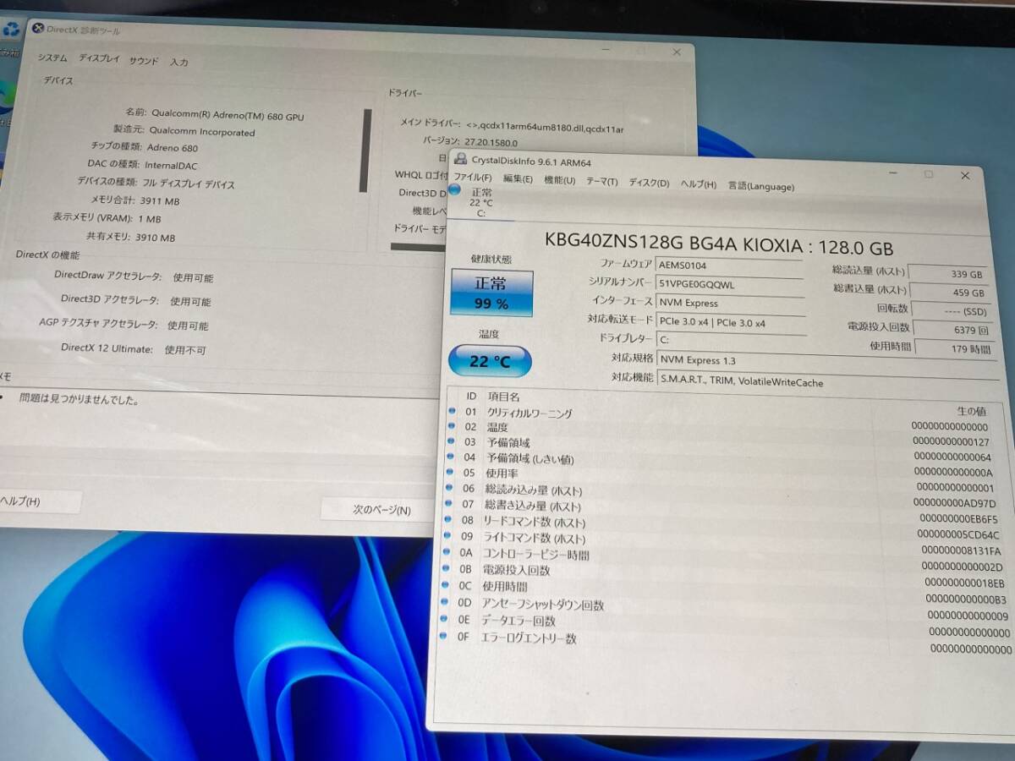Click 表示メモリ (VRAM): 1 MB text
This screenshot has width=1015, height=761.
[107, 218]
